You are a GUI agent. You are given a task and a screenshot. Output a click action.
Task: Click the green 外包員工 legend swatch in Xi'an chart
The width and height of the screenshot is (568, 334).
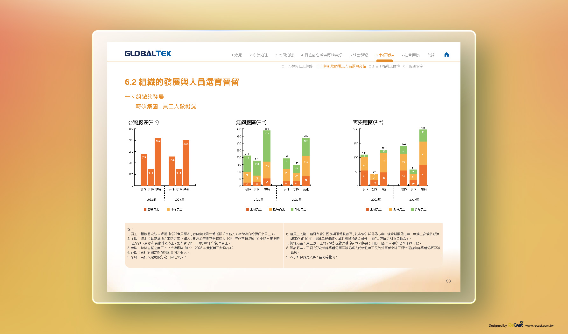pyautogui.click(x=412, y=209)
